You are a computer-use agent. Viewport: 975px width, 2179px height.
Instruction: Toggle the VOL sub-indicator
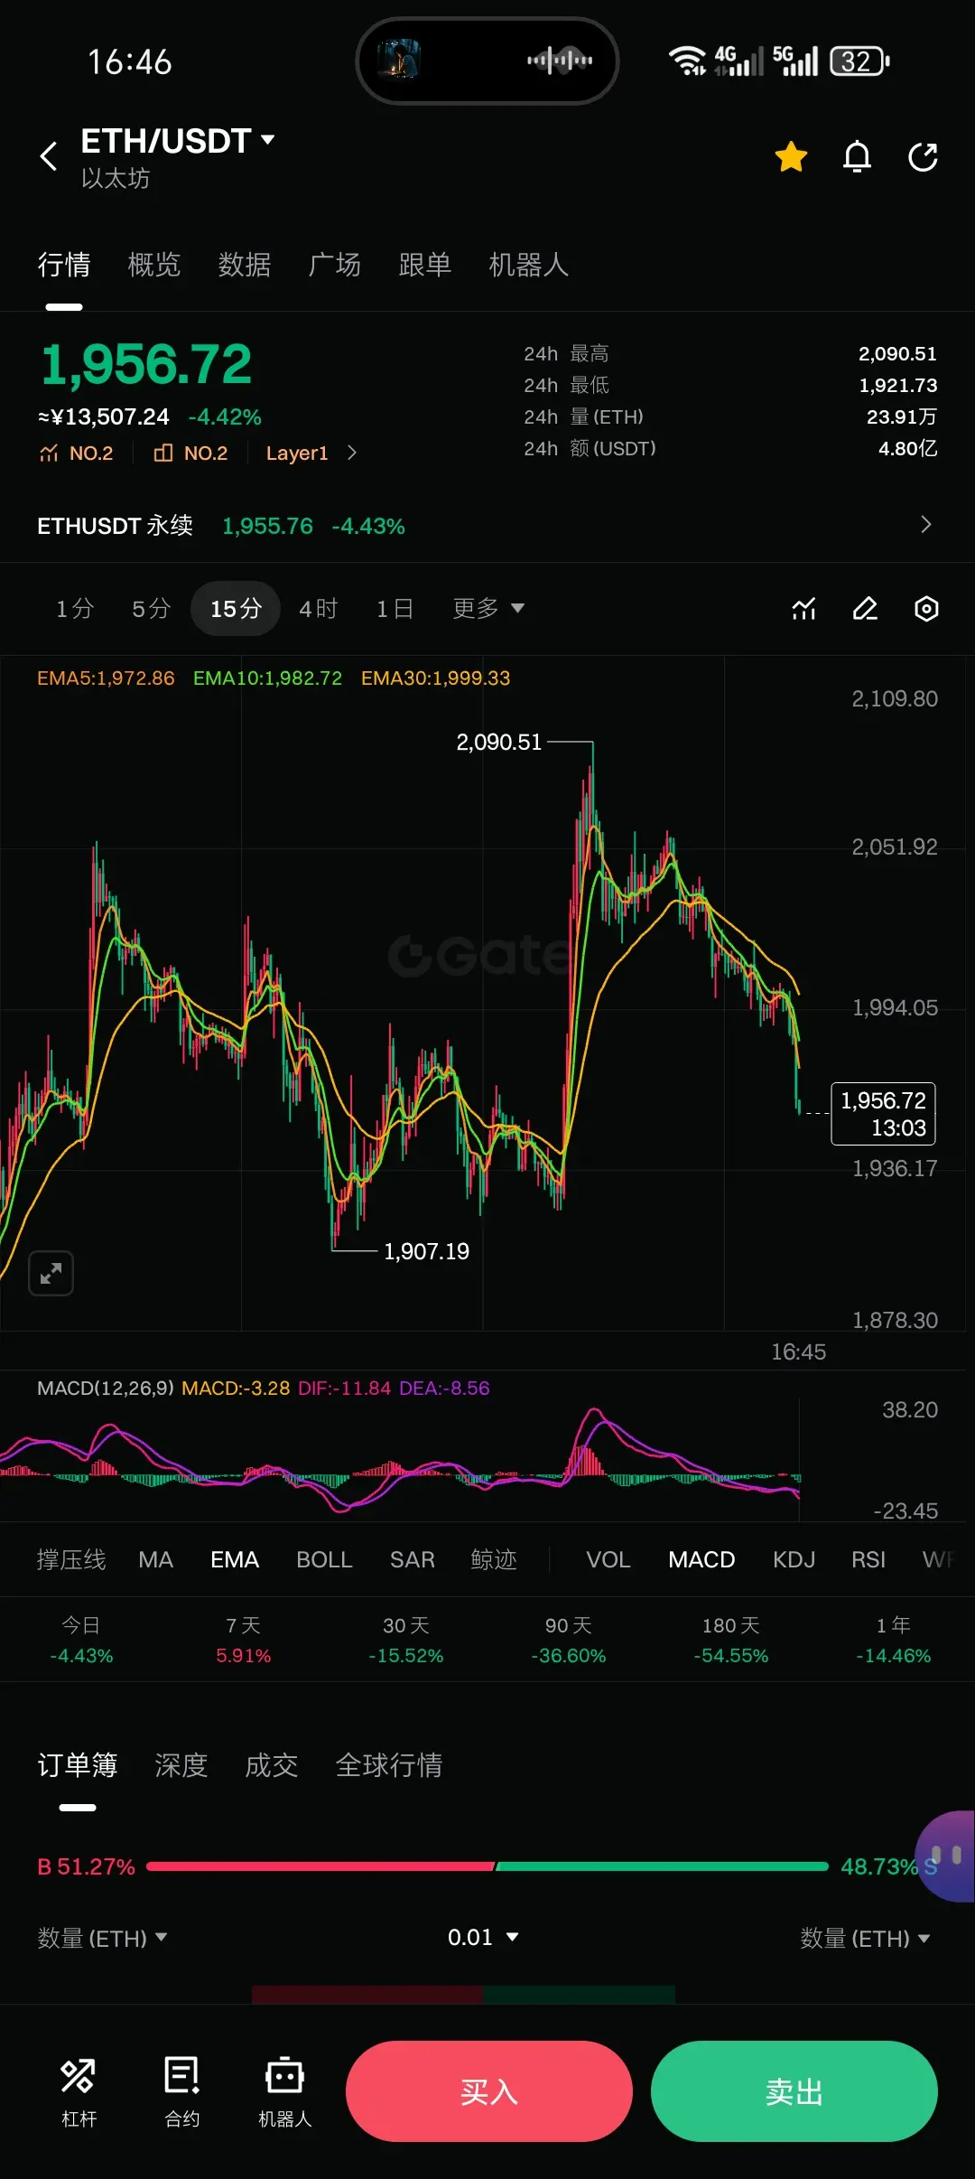point(608,1559)
